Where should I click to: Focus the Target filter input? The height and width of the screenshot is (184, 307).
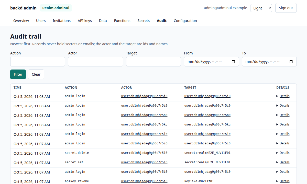click(153, 62)
